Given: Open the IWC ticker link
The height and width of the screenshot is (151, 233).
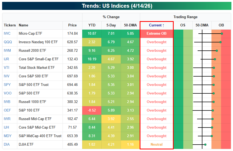Looking at the screenshot, I should (x=7, y=33).
